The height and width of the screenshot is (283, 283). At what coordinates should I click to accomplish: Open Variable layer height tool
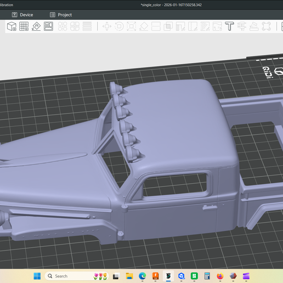pos(87,26)
